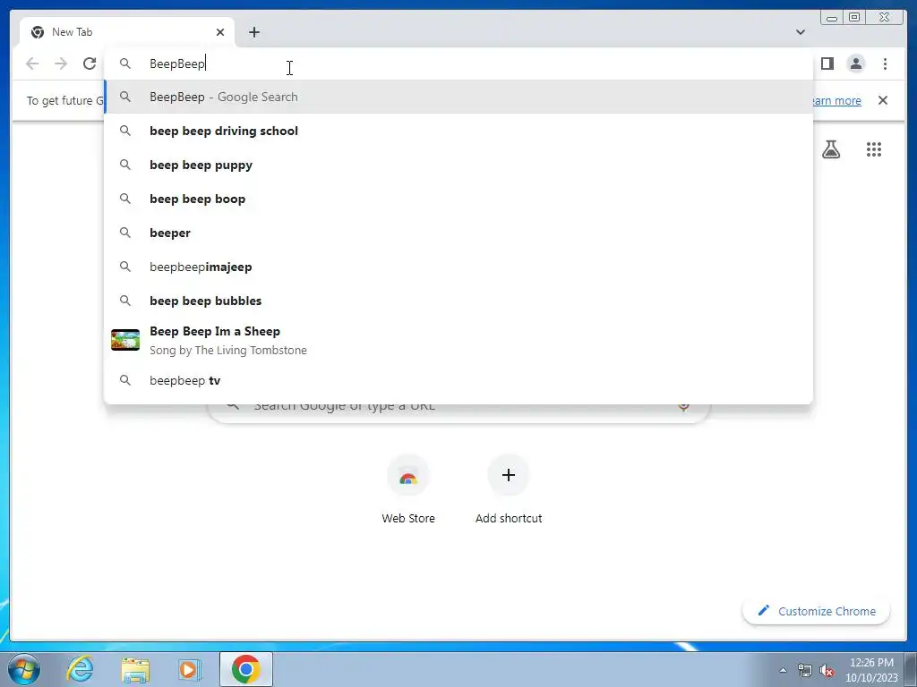Close the New Tab tab
917x687 pixels.
coord(220,32)
